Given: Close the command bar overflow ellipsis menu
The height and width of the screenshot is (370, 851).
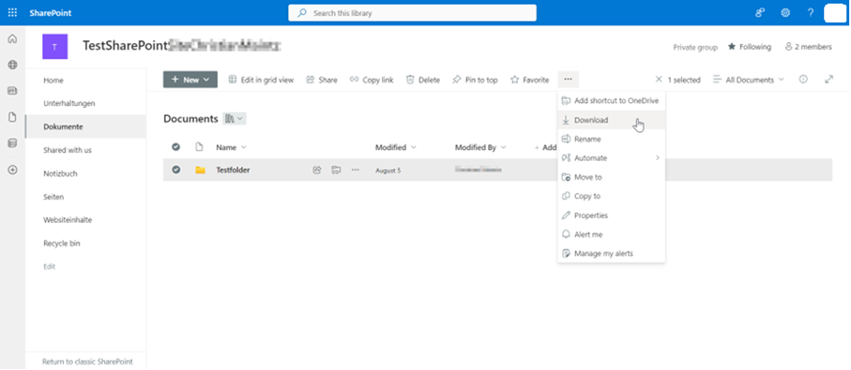Looking at the screenshot, I should tap(568, 80).
